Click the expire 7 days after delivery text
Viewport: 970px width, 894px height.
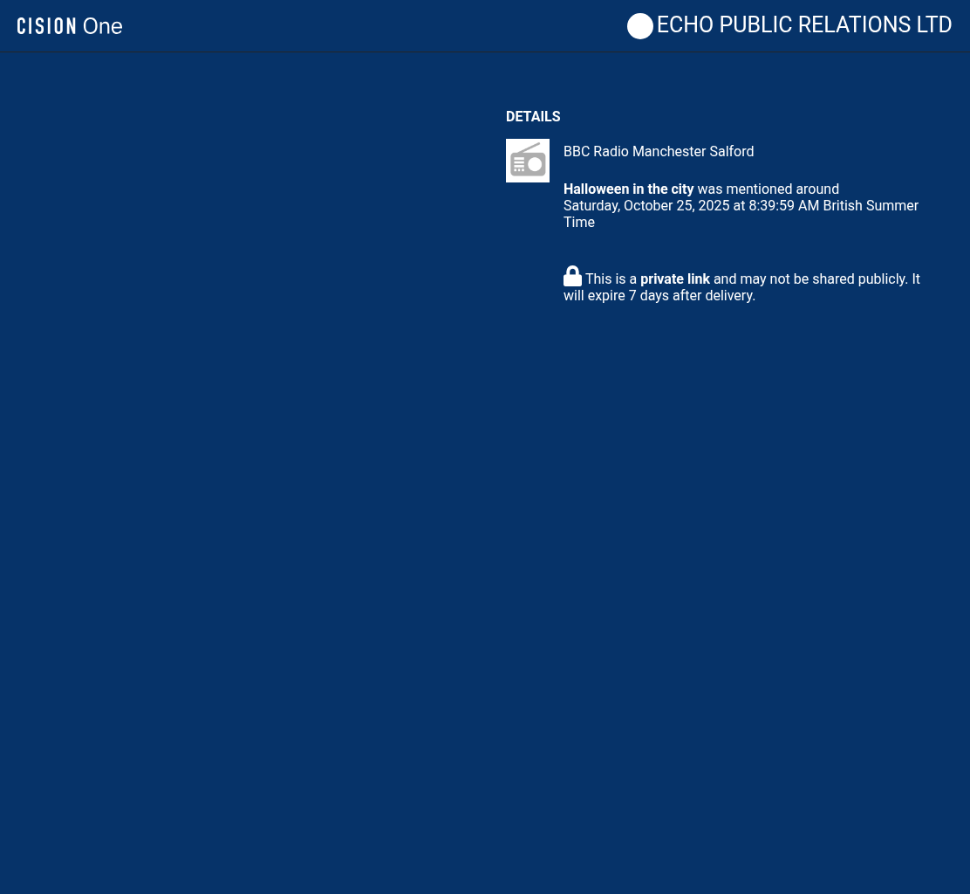tap(671, 296)
